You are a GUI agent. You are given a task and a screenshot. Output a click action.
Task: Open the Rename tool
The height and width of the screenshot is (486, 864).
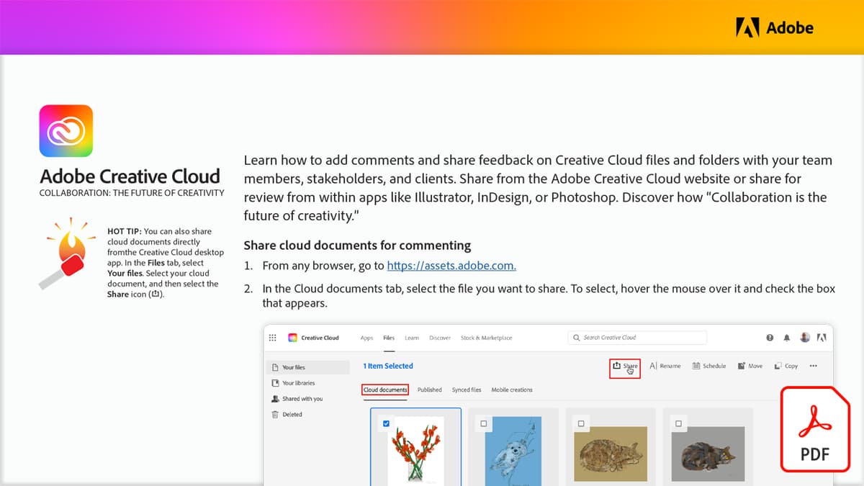(665, 366)
